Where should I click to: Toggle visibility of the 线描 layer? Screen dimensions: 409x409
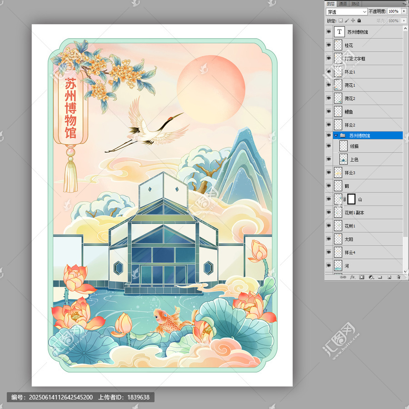[x=329, y=146]
